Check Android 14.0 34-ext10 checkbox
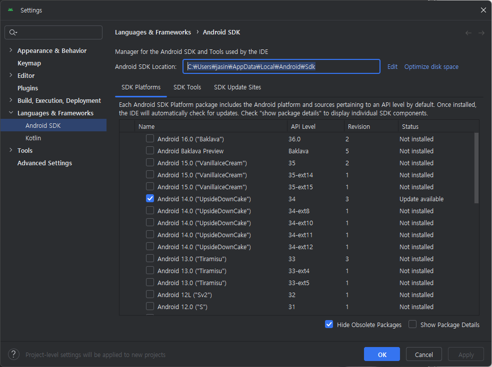 150,223
